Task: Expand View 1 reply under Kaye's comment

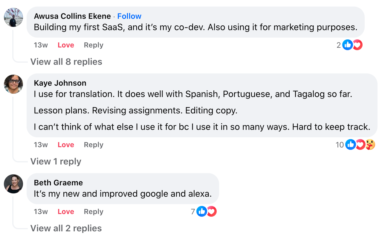Action: pos(56,161)
